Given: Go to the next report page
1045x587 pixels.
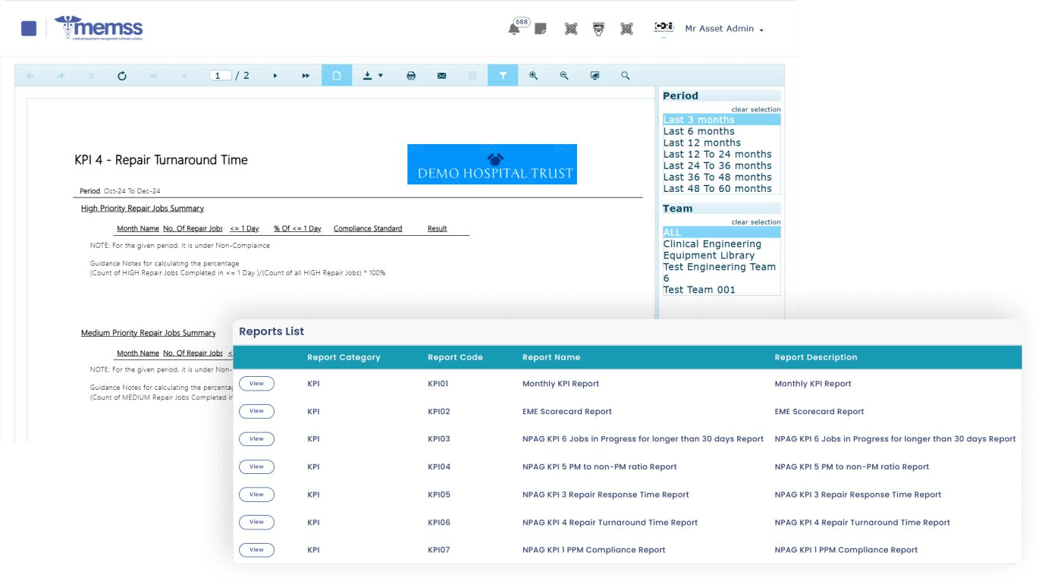Looking at the screenshot, I should point(275,76).
